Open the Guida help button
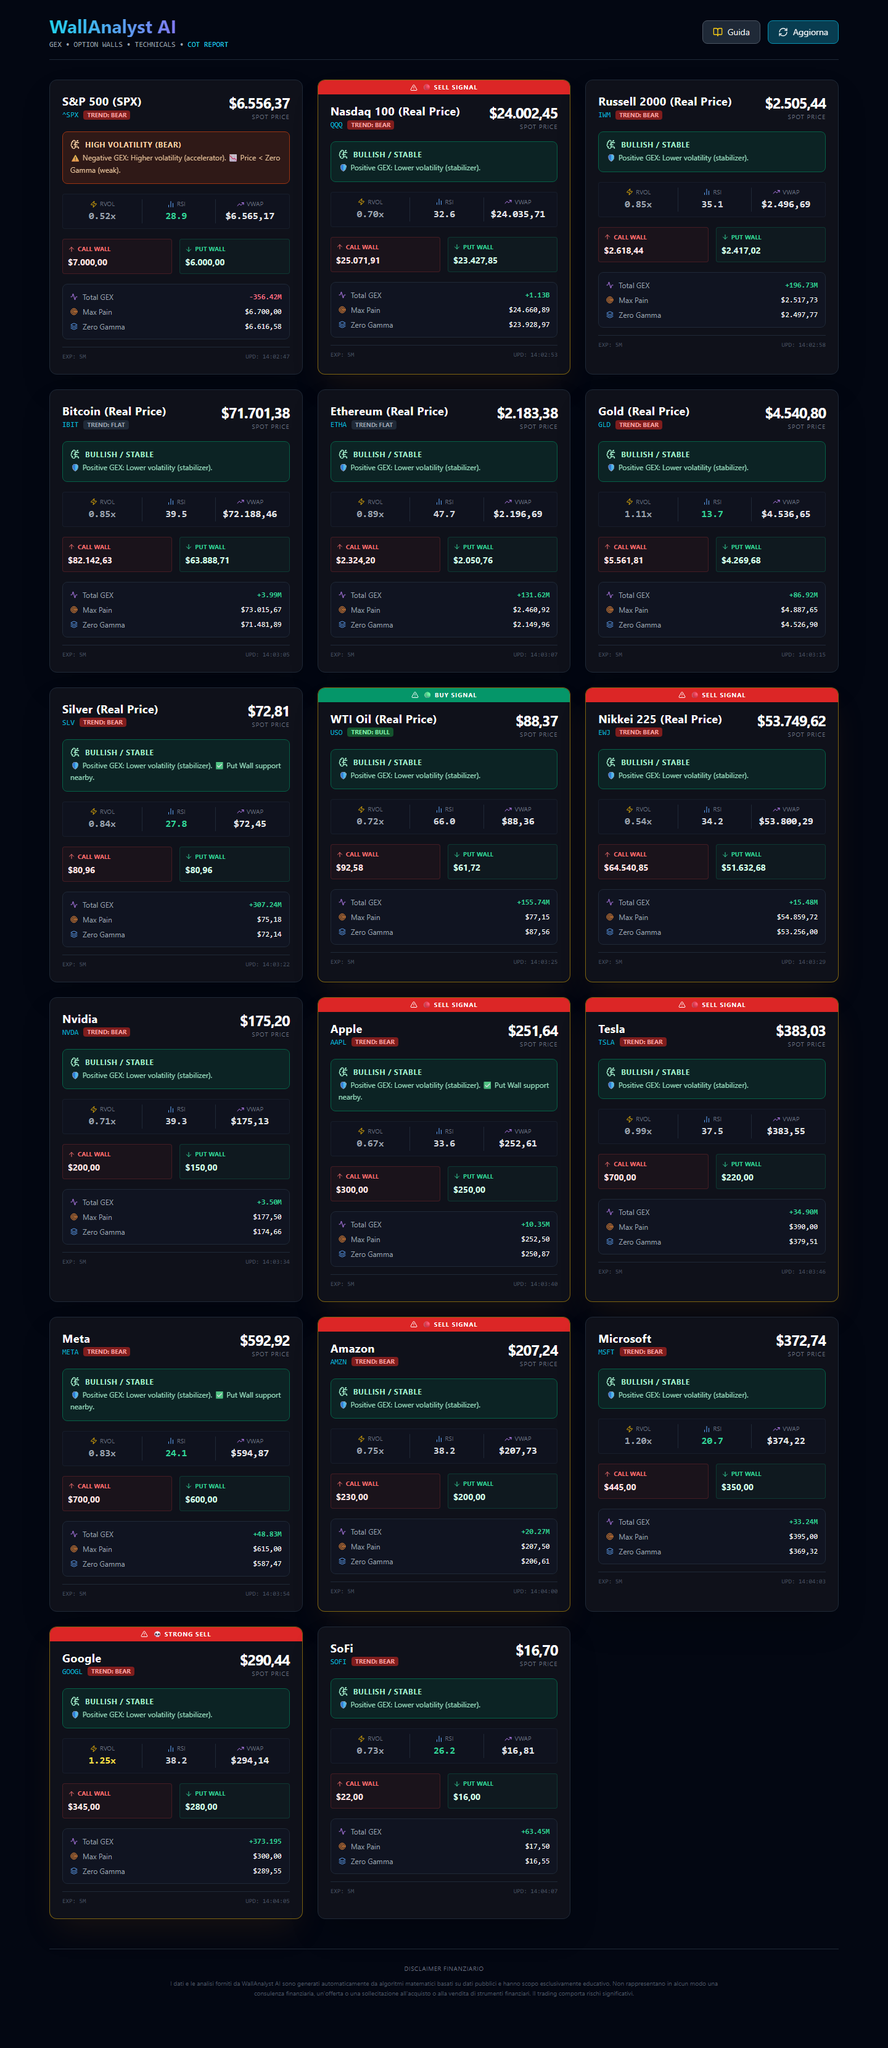Viewport: 888px width, 2048px height. [x=731, y=33]
